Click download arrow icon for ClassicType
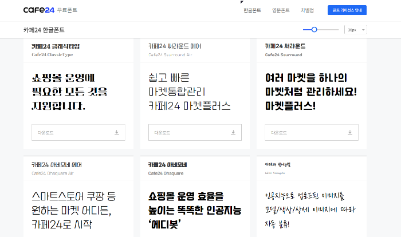The width and height of the screenshot is (401, 237). tap(117, 132)
